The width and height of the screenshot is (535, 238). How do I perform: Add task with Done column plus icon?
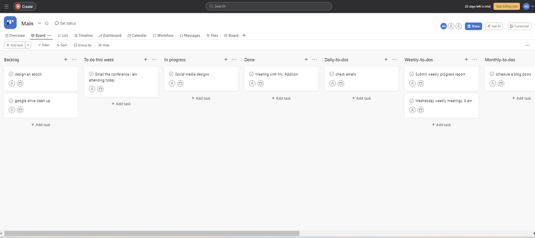(x=306, y=59)
